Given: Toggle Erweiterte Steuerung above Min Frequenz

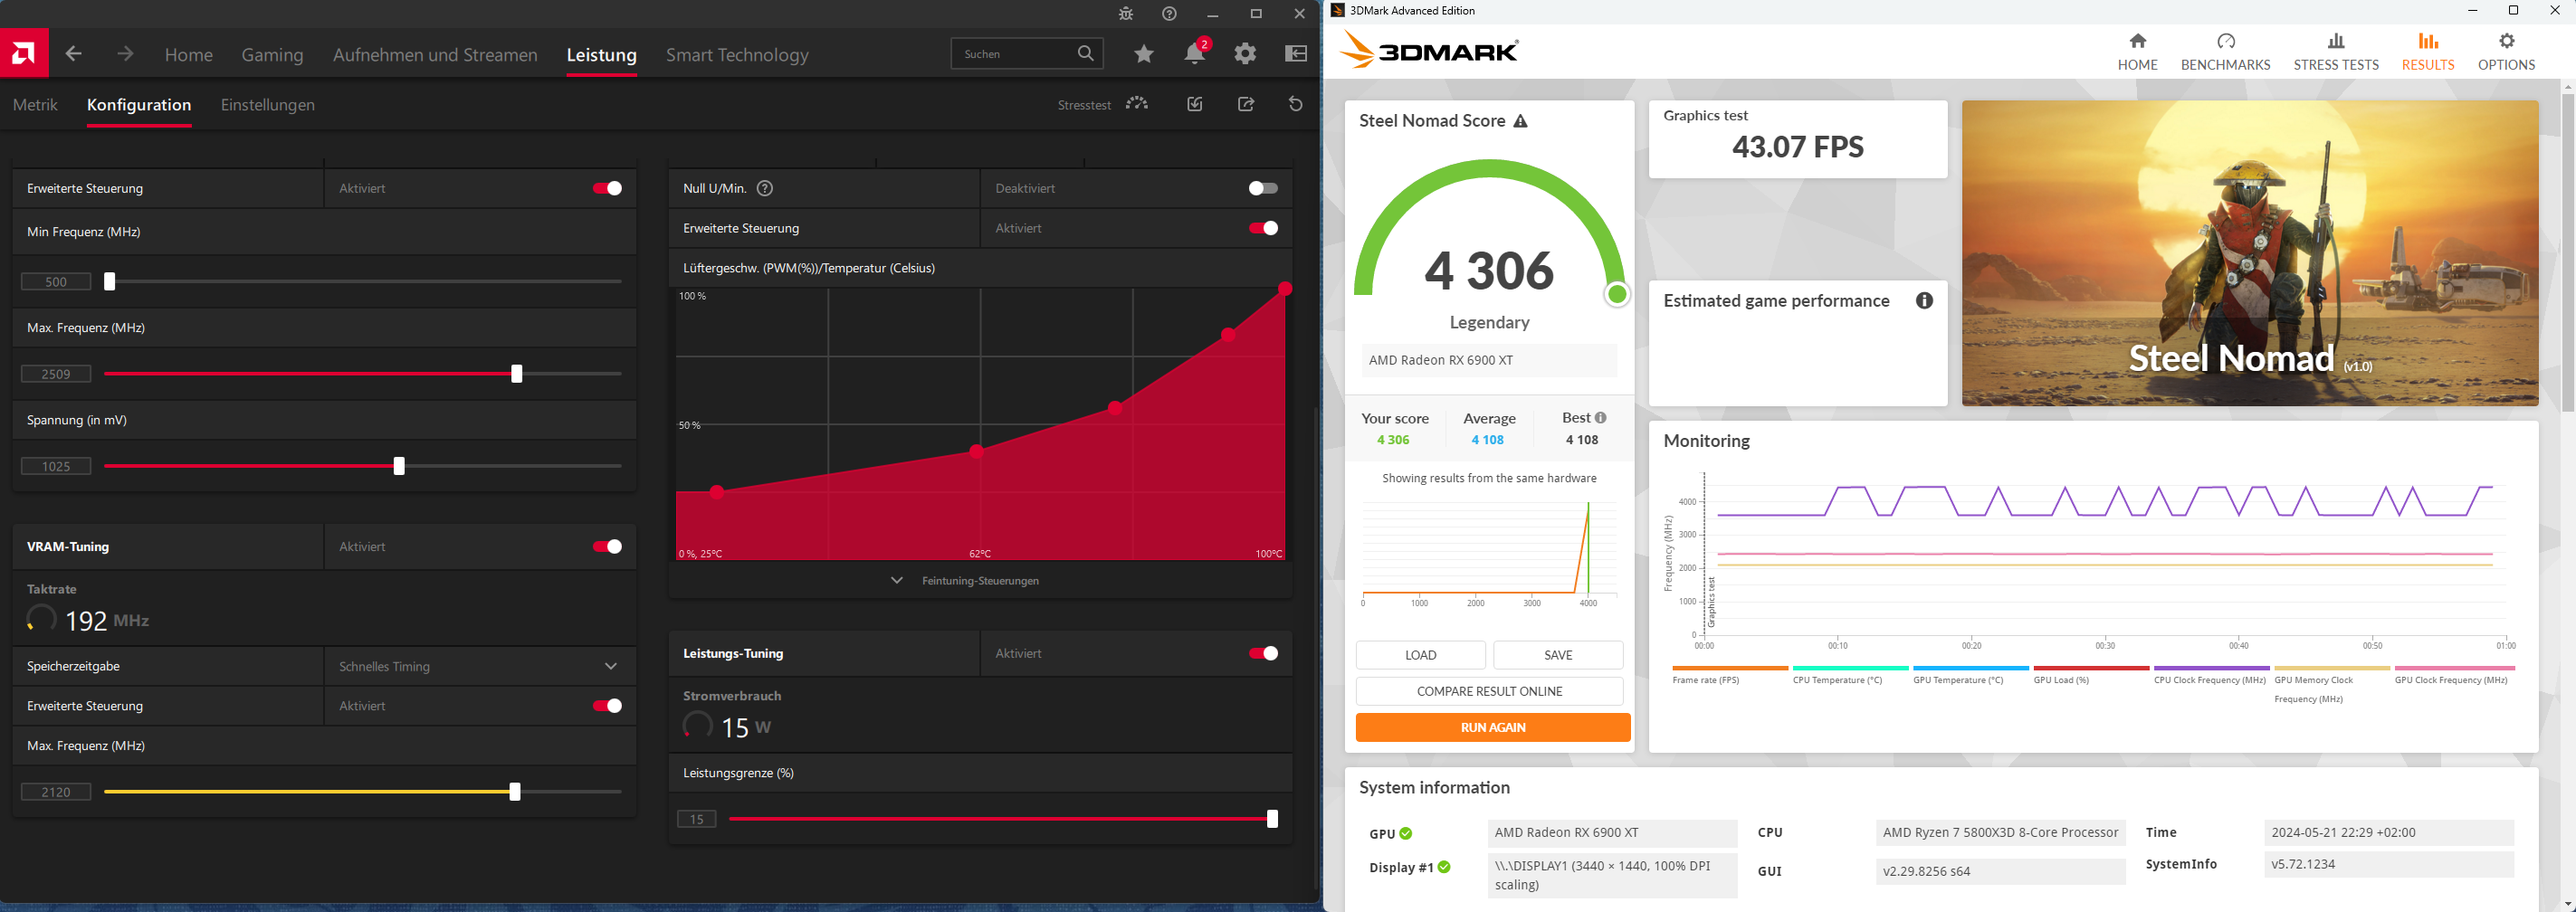Looking at the screenshot, I should point(607,188).
